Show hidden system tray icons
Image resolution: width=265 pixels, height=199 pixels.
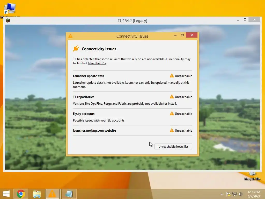[222, 194]
